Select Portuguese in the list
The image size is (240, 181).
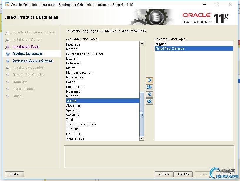coord(103,87)
